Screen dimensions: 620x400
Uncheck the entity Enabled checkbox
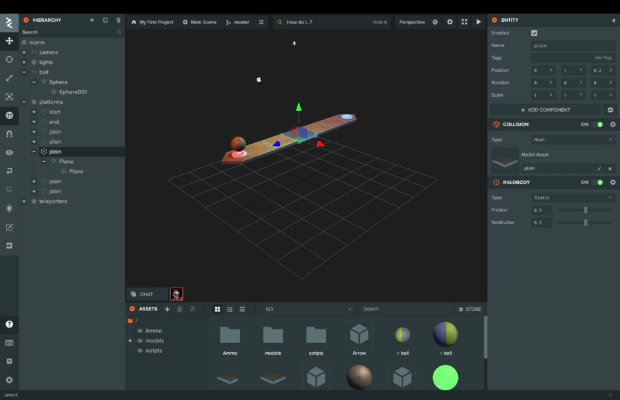tap(534, 33)
